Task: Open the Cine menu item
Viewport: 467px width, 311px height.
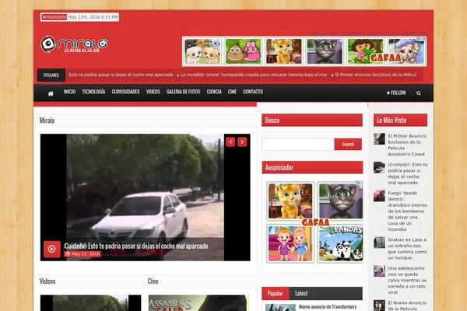Action: [232, 92]
